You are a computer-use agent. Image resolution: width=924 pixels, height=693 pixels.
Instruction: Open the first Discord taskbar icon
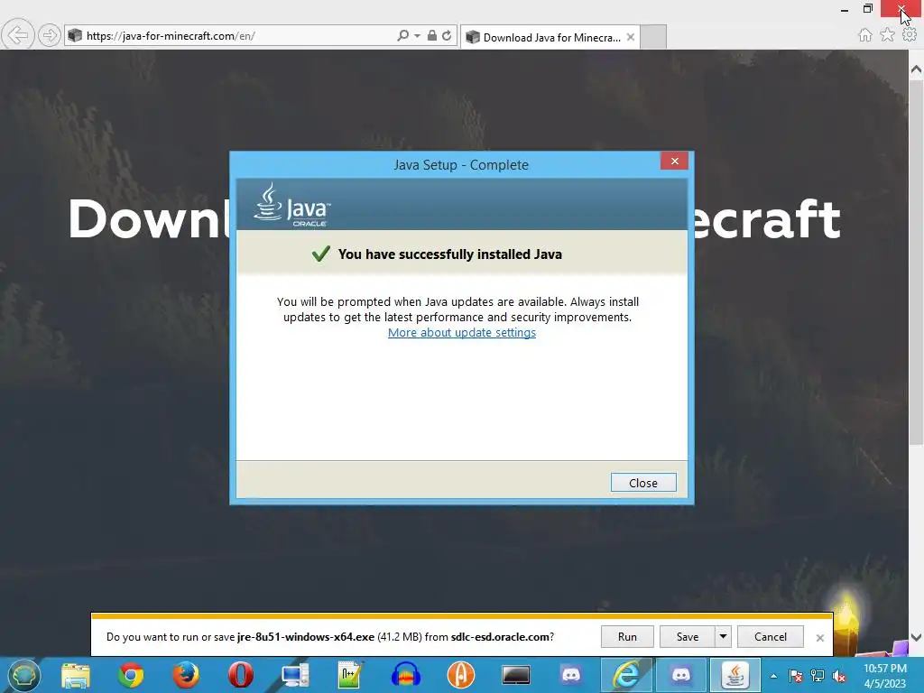pos(570,675)
